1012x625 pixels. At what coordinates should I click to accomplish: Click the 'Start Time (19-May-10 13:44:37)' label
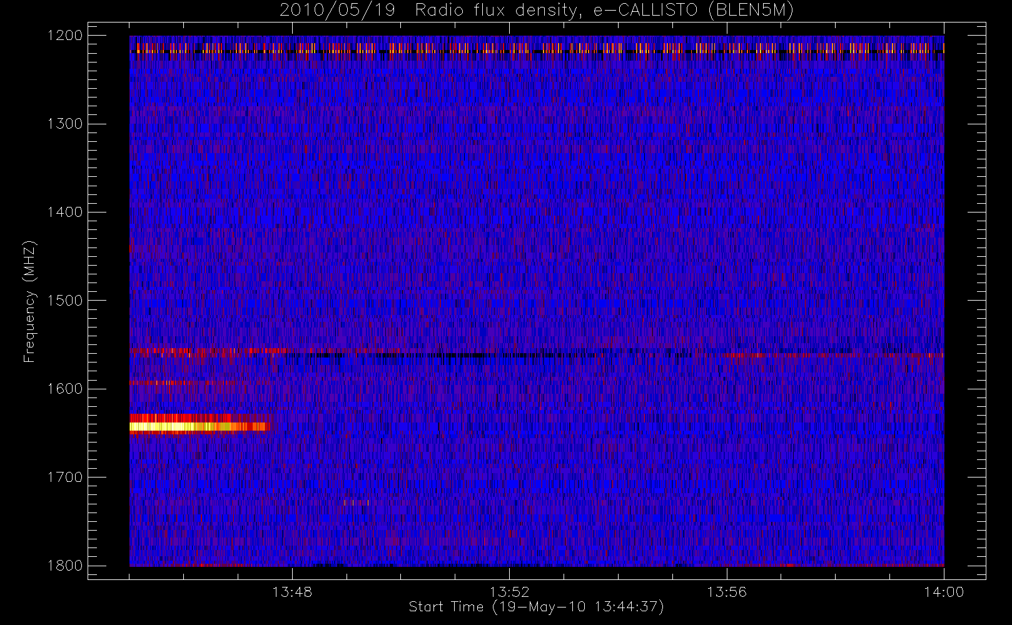[536, 607]
